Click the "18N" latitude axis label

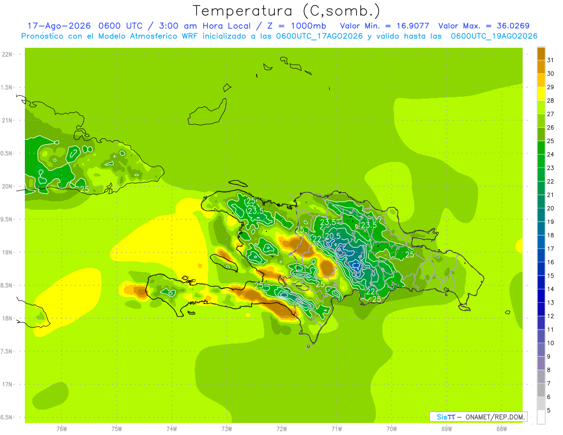click(8, 319)
